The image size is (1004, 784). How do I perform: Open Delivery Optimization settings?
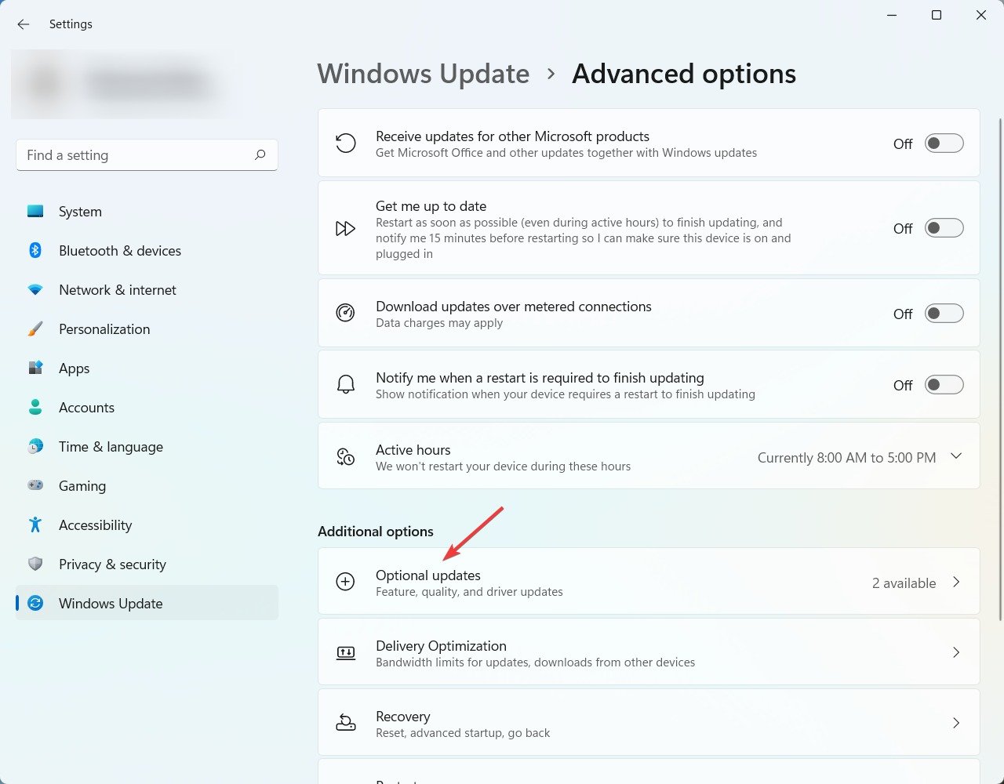[x=649, y=652]
